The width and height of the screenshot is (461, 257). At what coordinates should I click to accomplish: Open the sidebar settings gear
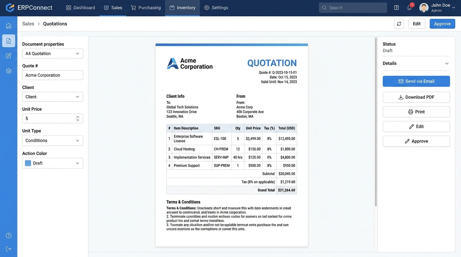[9, 71]
